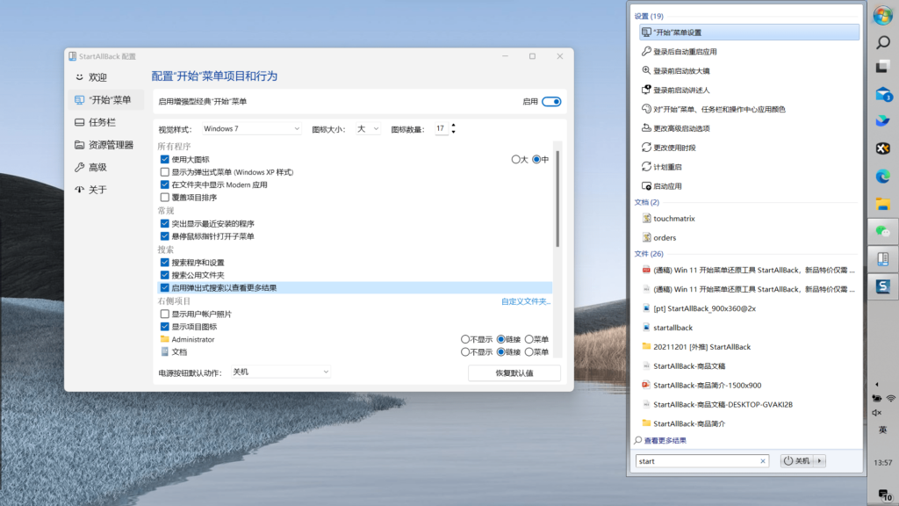899x506 pixels.
Task: Click the settings list vertical scrollbar
Action: (x=557, y=199)
